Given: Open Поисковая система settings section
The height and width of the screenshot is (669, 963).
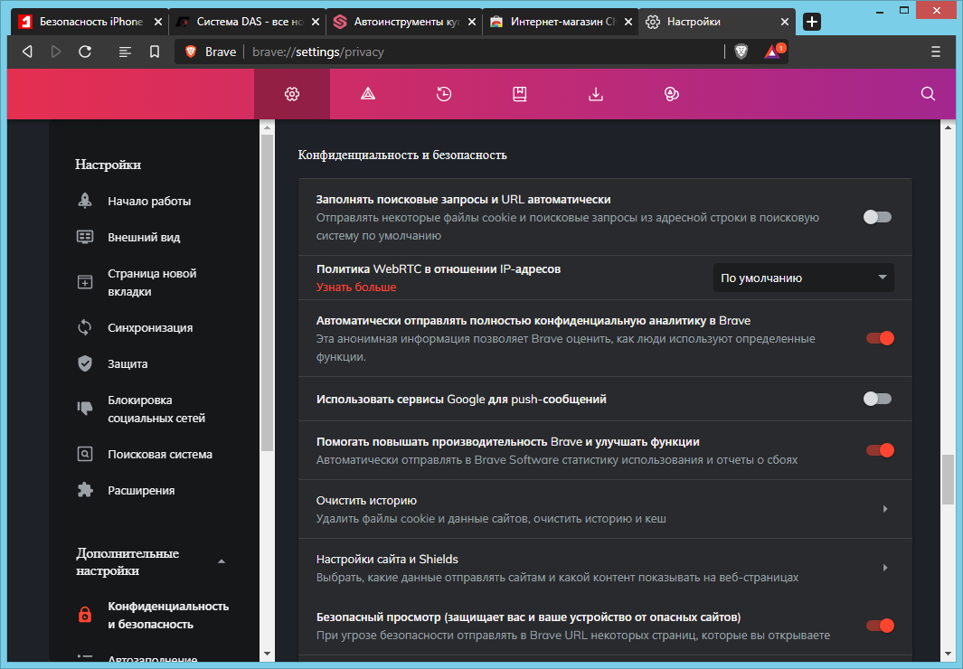Looking at the screenshot, I should pos(160,454).
